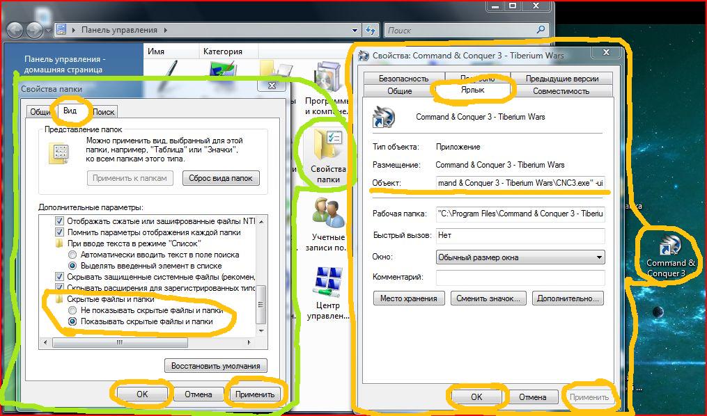Viewport: 707px width, 416px height.
Task: Open the Окно dropdown Обычный размер окна
Action: click(520, 257)
